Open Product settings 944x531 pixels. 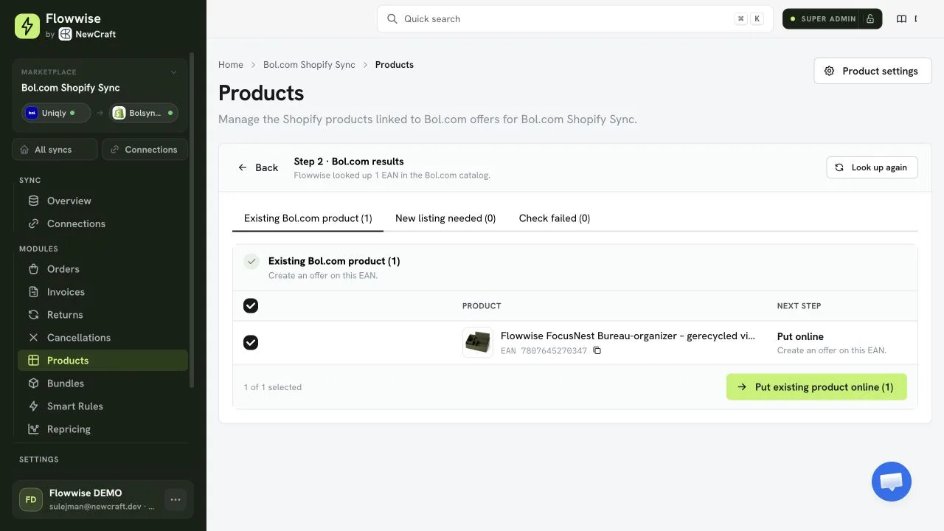873,71
